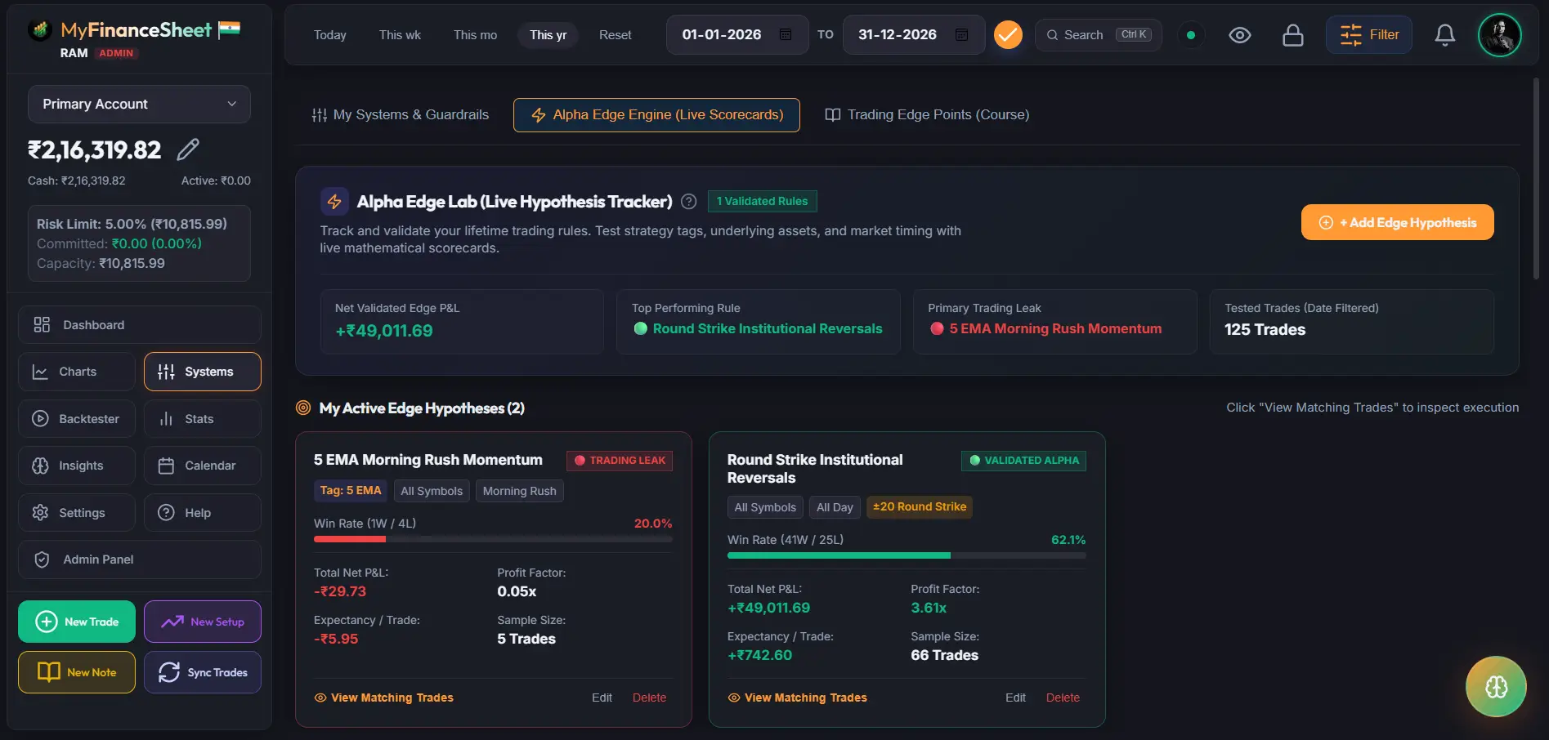Select This mo date preset

pyautogui.click(x=475, y=35)
